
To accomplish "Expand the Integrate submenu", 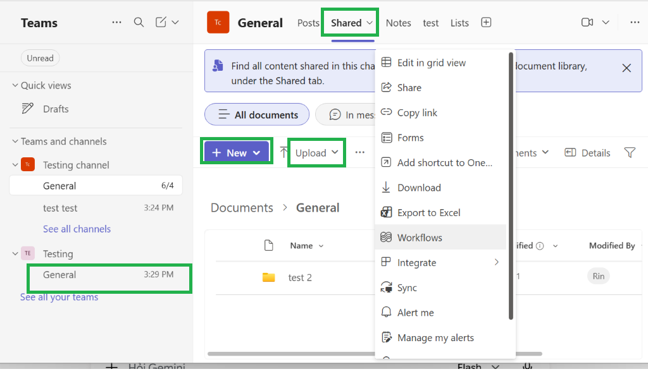I will click(x=440, y=263).
